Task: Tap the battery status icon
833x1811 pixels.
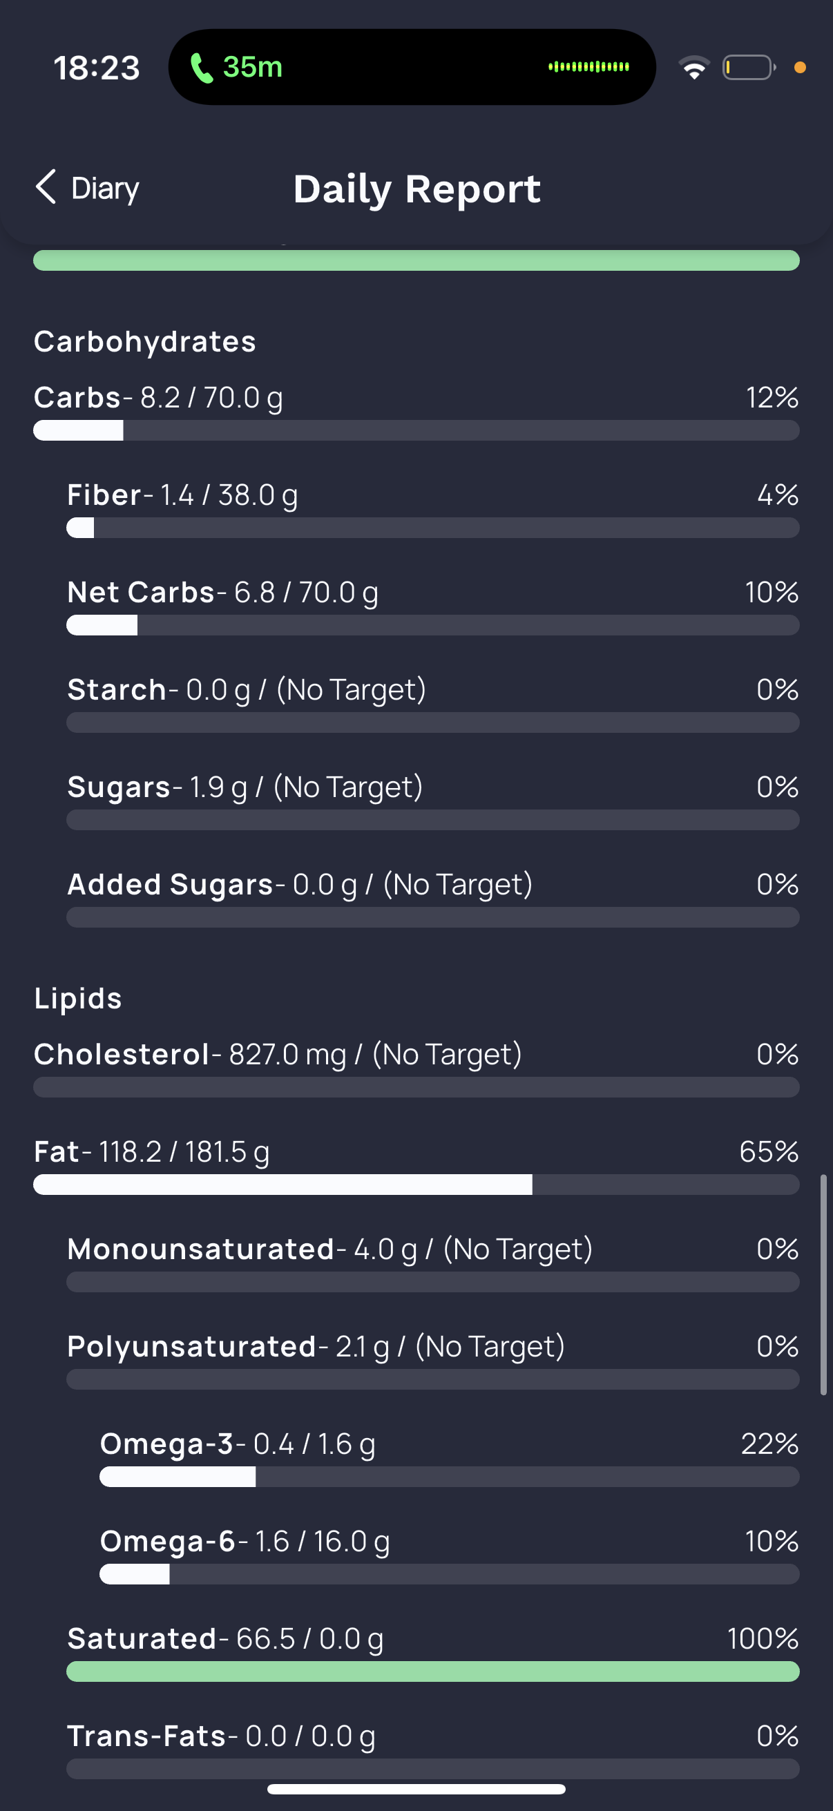Action: point(749,68)
